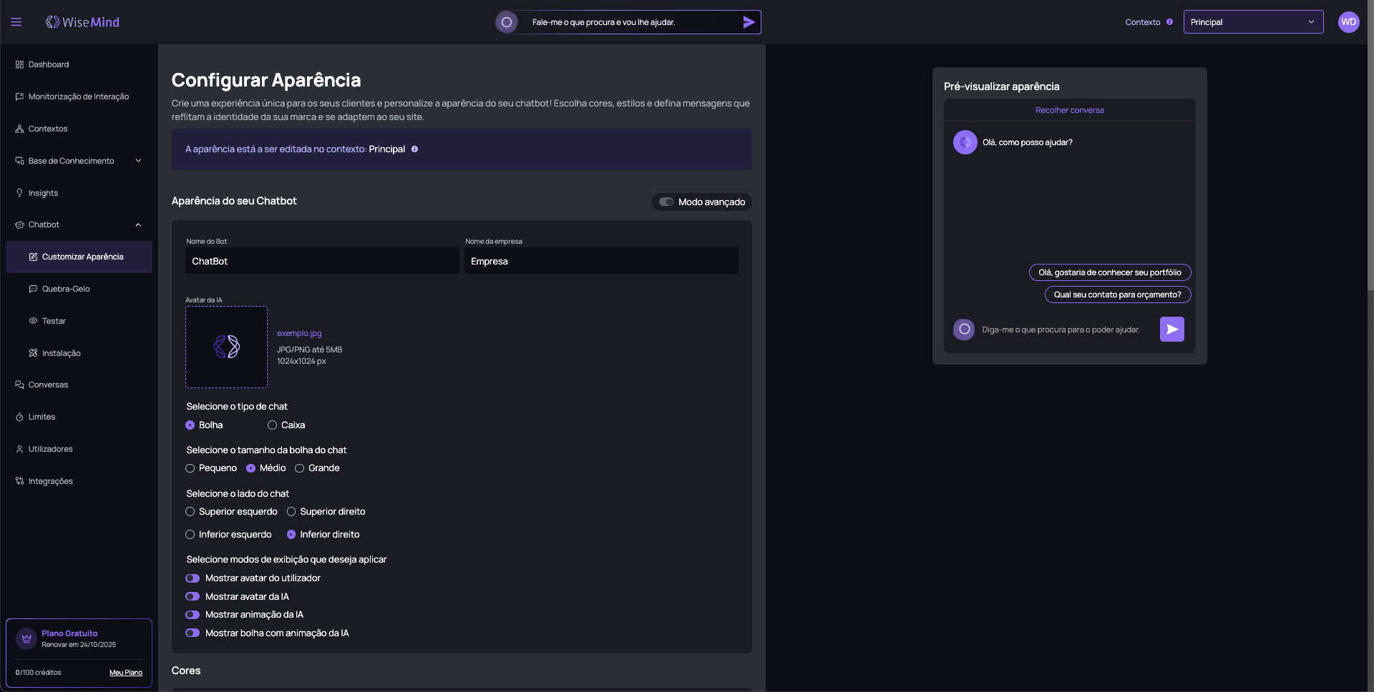
Task: Click the Contexto info icon
Action: pyautogui.click(x=1169, y=22)
